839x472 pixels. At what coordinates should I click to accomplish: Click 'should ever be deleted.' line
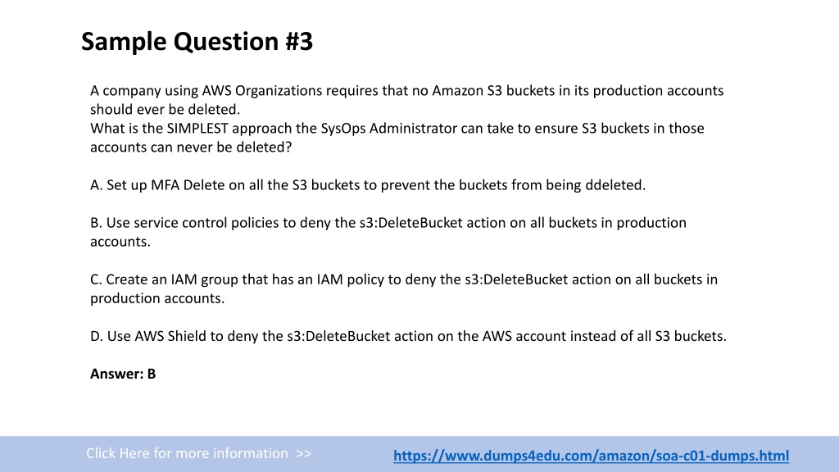(x=165, y=109)
